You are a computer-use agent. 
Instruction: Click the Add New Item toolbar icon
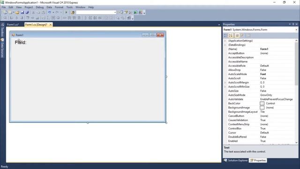click(x=10, y=13)
